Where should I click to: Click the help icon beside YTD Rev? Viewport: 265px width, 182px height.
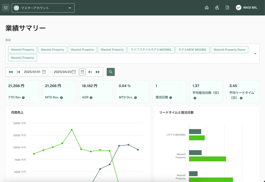(23, 98)
